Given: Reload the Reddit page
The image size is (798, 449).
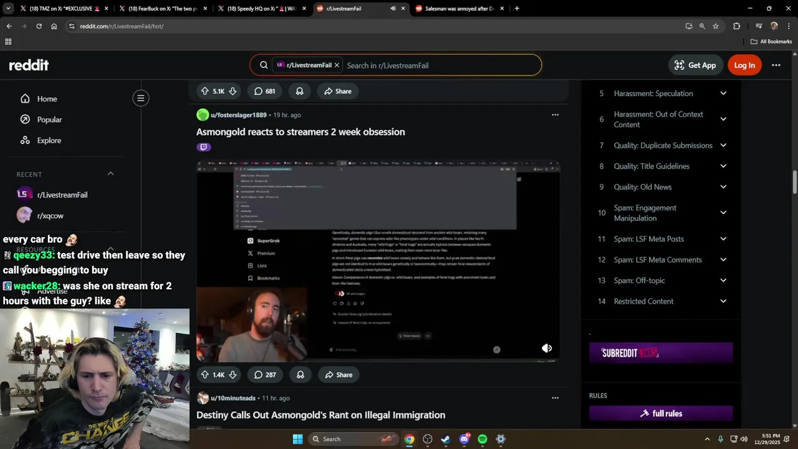Looking at the screenshot, I should point(39,26).
